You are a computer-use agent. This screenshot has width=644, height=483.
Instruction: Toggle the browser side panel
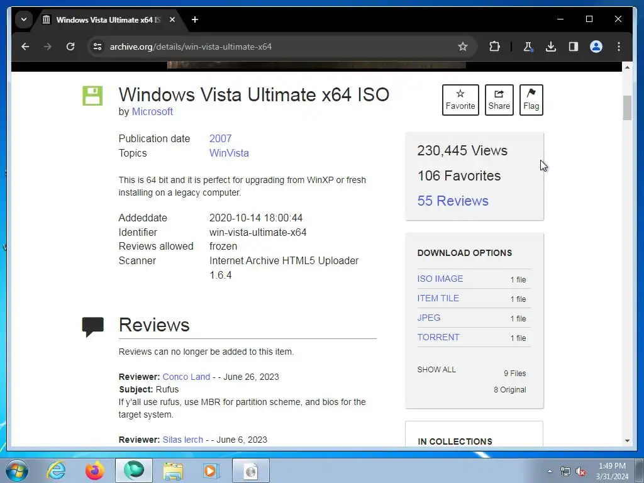click(574, 47)
